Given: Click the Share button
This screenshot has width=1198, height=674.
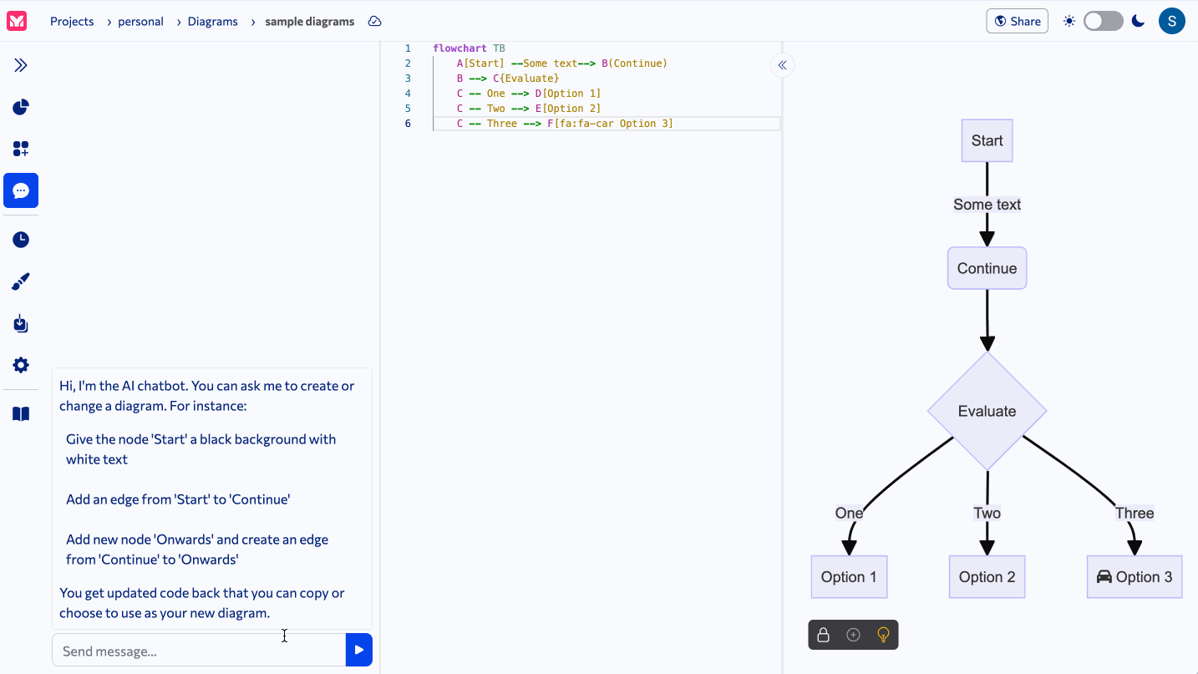Looking at the screenshot, I should (x=1017, y=21).
